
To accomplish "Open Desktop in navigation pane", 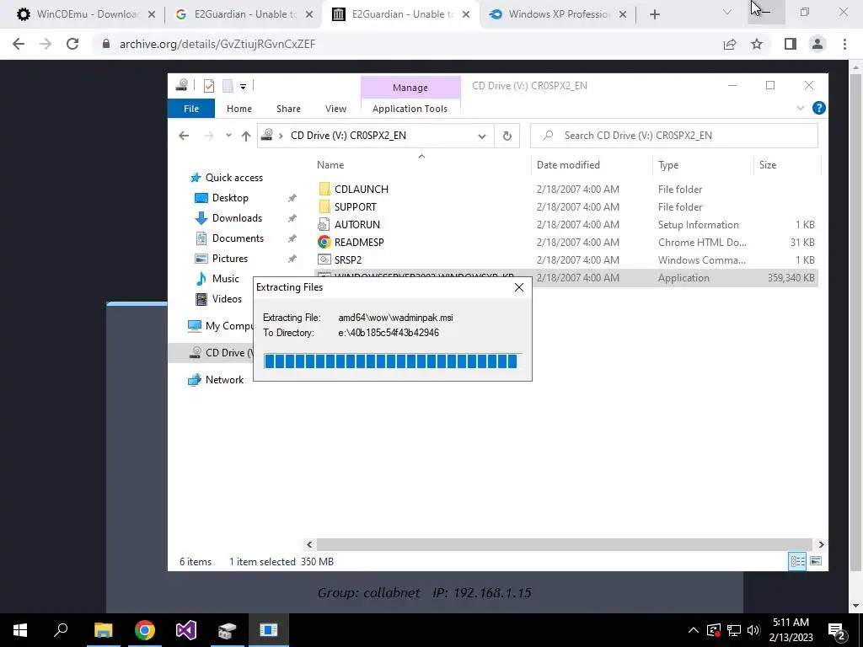I will [230, 197].
